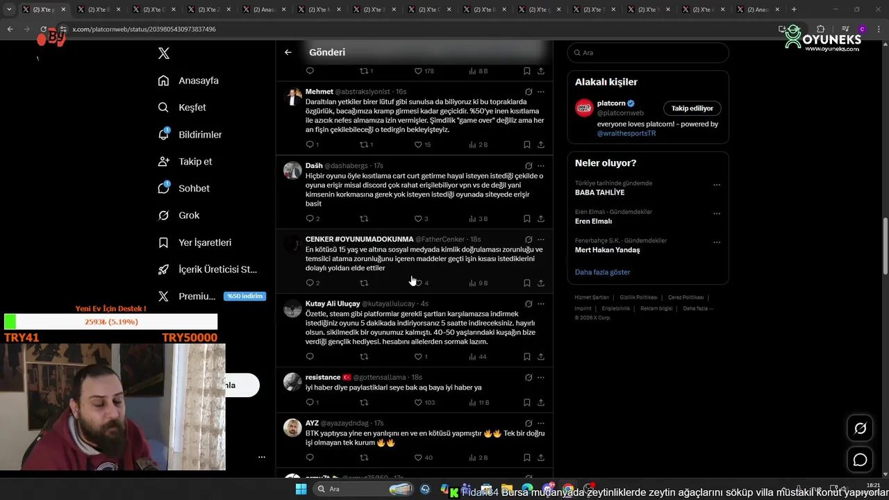
Task: Click Takip ediliyor button for platcorn
Action: click(692, 108)
